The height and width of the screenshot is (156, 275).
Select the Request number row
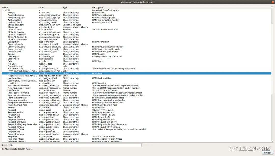tap(136, 134)
